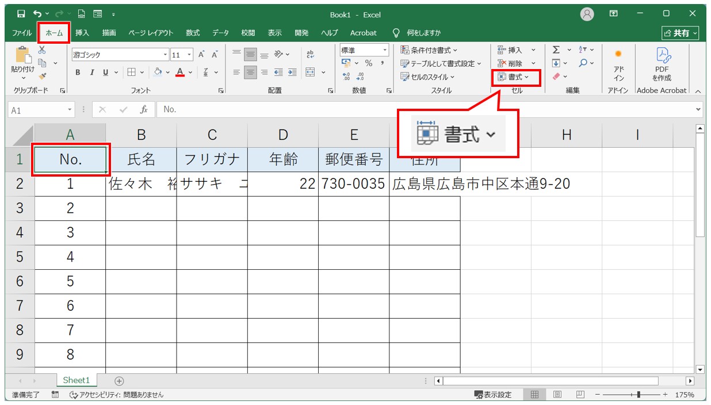Open the 条件付き書式 dropdown
Image resolution: width=711 pixels, height=405 pixels.
[x=429, y=50]
